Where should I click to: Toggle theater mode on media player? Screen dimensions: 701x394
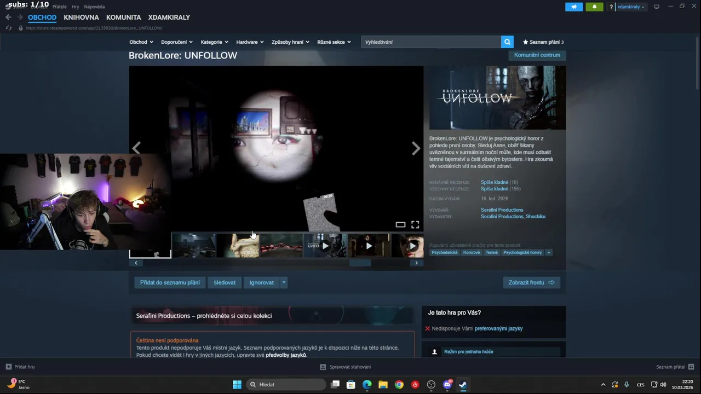click(400, 225)
